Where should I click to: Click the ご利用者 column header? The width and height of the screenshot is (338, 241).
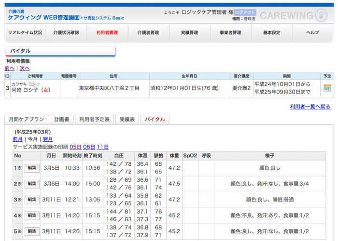click(35, 76)
